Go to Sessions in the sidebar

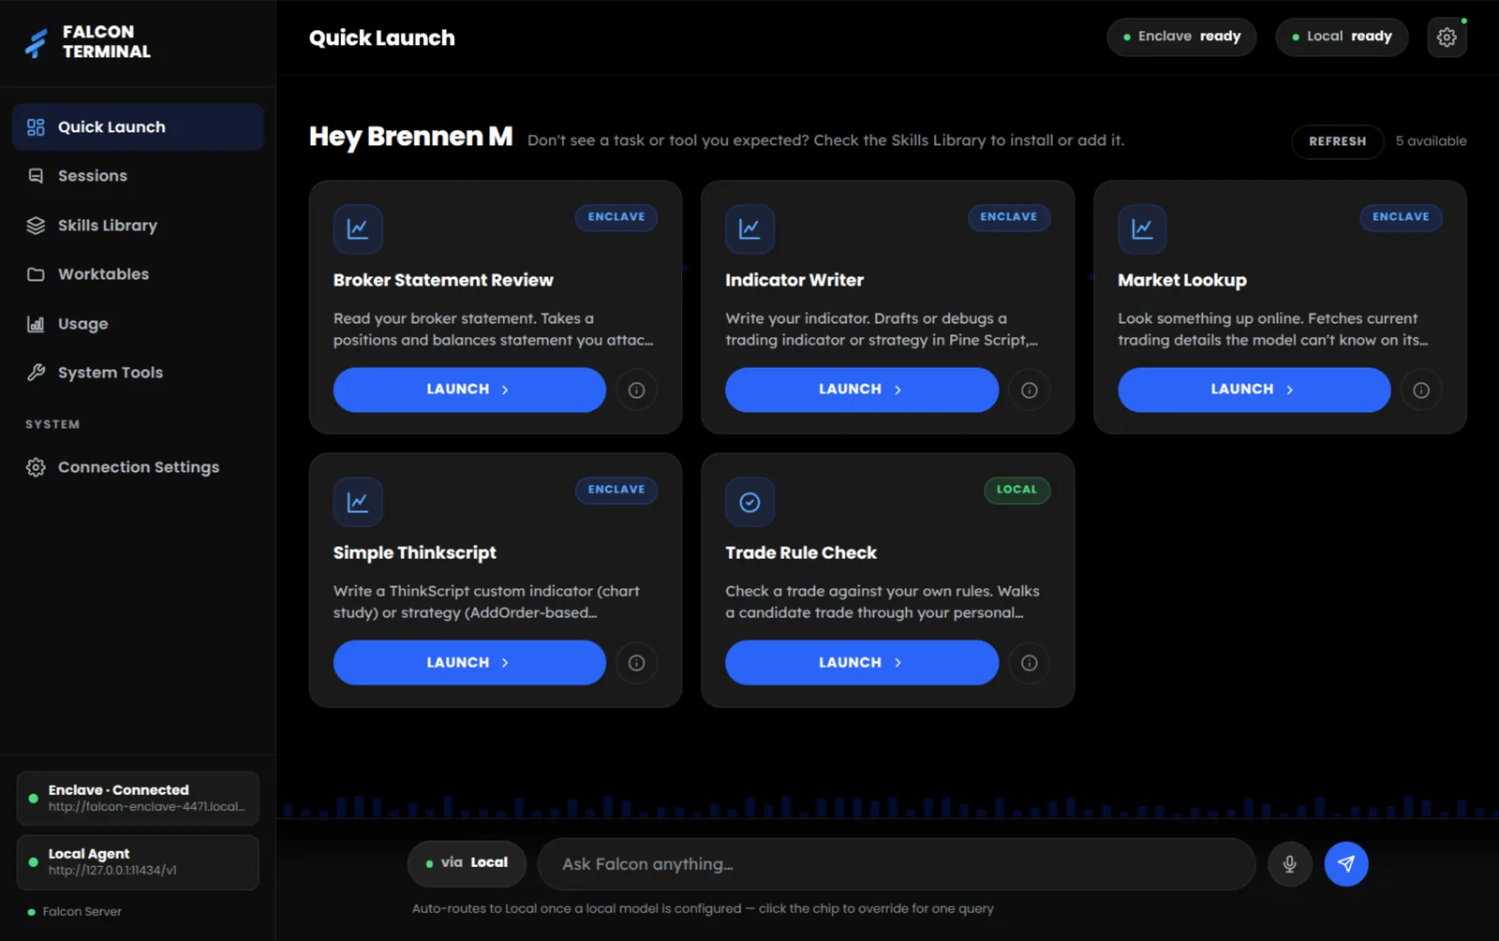pos(138,176)
